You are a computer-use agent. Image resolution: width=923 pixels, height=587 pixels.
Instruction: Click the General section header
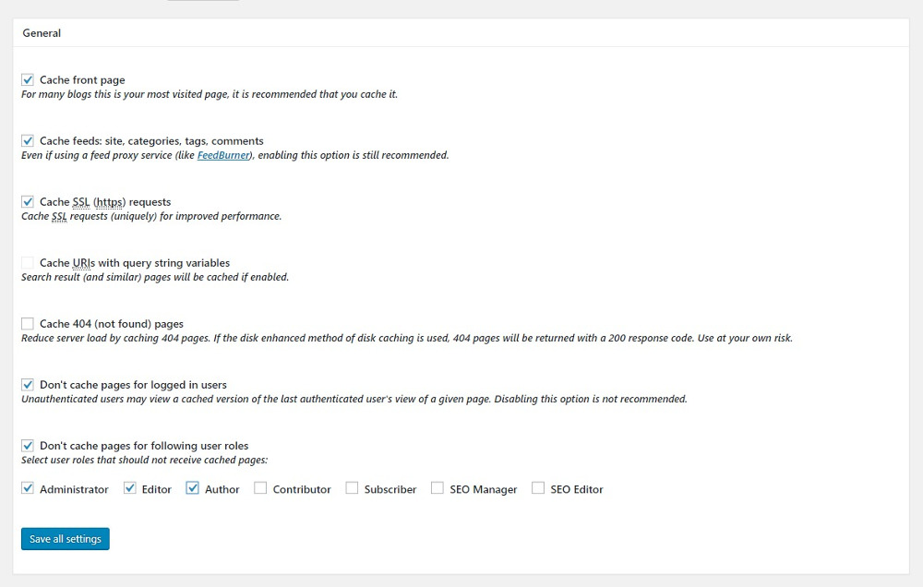pyautogui.click(x=42, y=33)
